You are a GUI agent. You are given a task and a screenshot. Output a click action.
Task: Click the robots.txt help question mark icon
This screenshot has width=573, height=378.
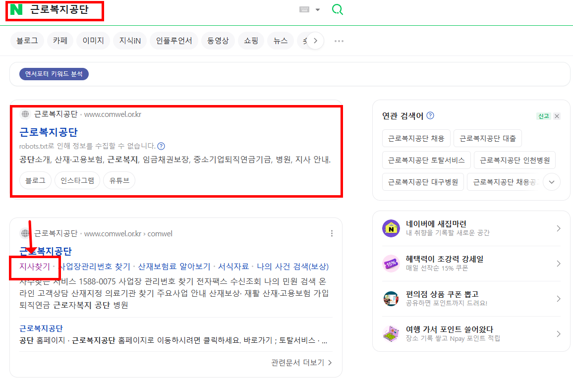161,146
